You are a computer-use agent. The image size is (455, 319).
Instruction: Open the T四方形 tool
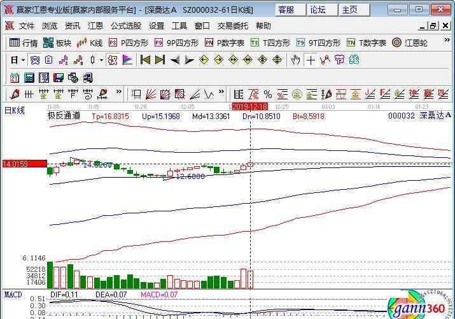(270, 43)
